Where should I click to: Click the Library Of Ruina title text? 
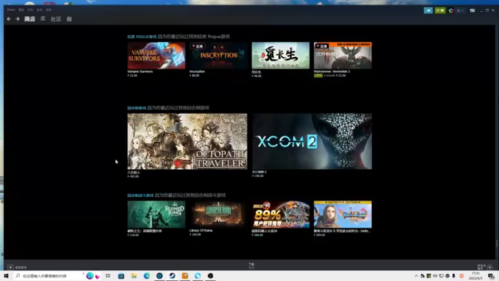click(201, 230)
